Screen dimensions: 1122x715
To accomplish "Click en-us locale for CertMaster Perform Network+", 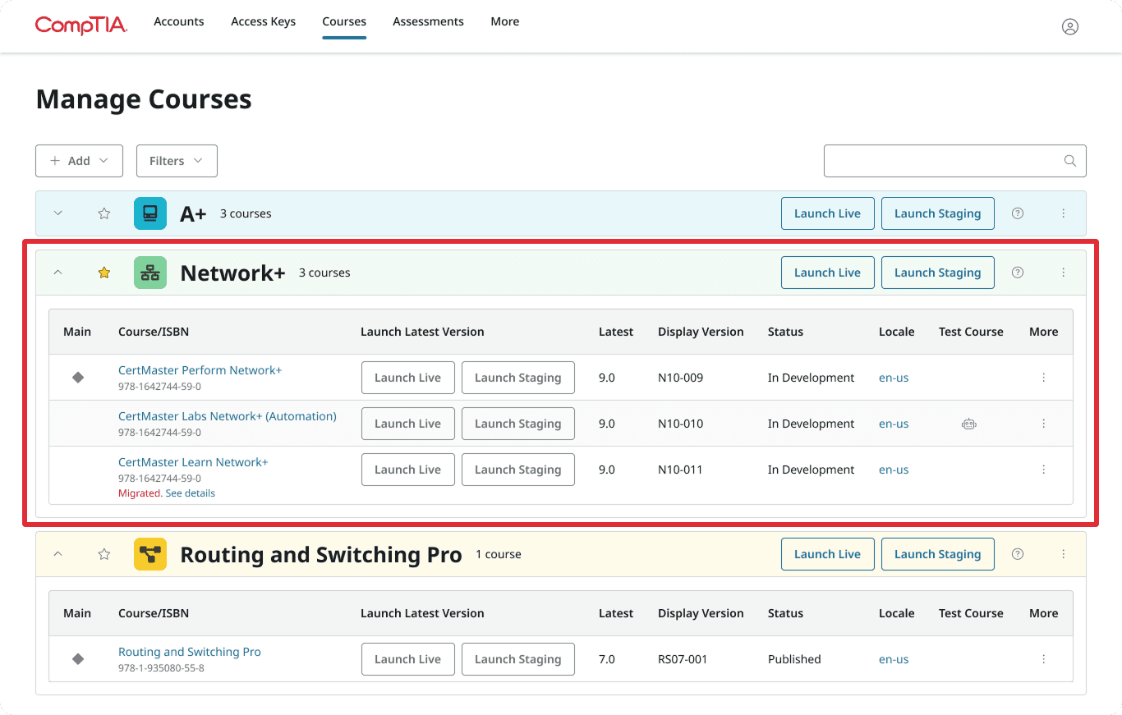I will pos(894,378).
